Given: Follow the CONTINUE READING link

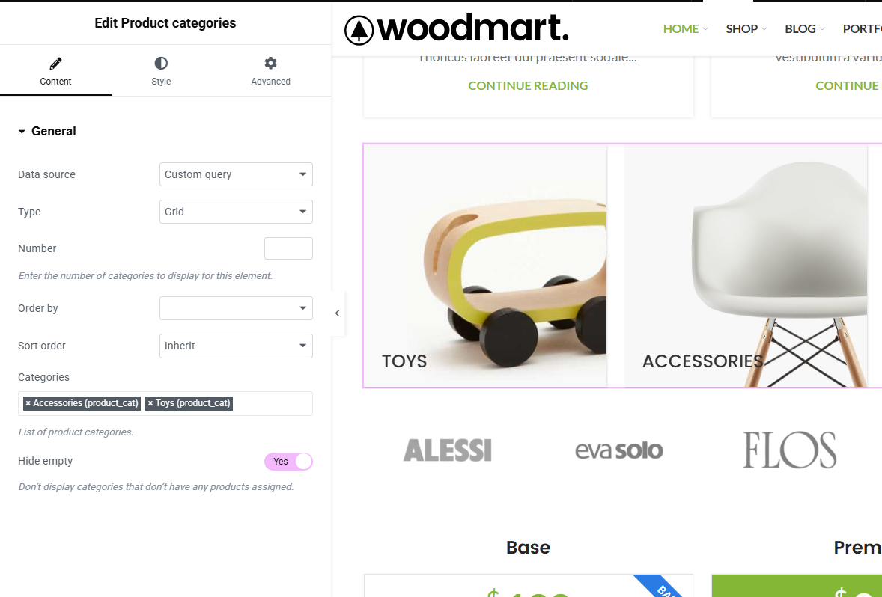Looking at the screenshot, I should click(x=528, y=85).
